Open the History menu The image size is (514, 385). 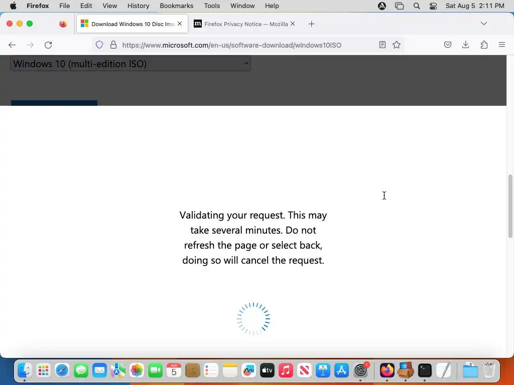tap(138, 6)
